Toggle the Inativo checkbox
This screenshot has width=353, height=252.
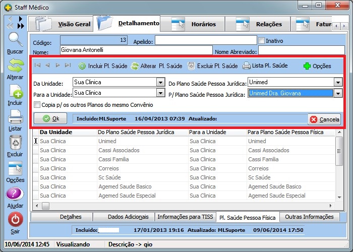[261, 41]
